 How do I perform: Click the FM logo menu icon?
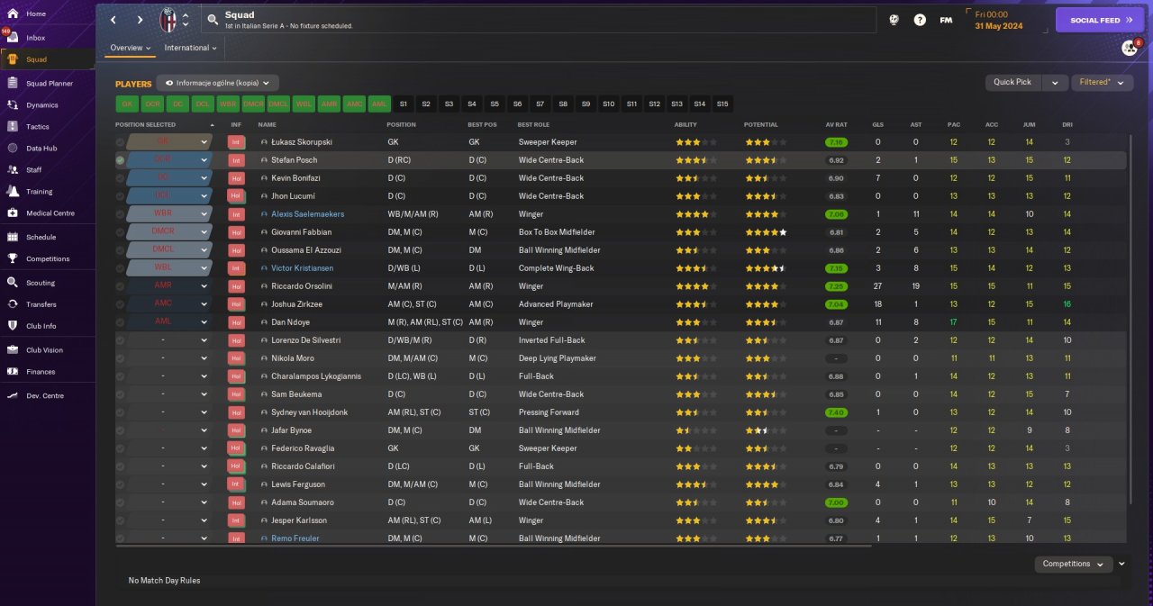click(x=946, y=20)
